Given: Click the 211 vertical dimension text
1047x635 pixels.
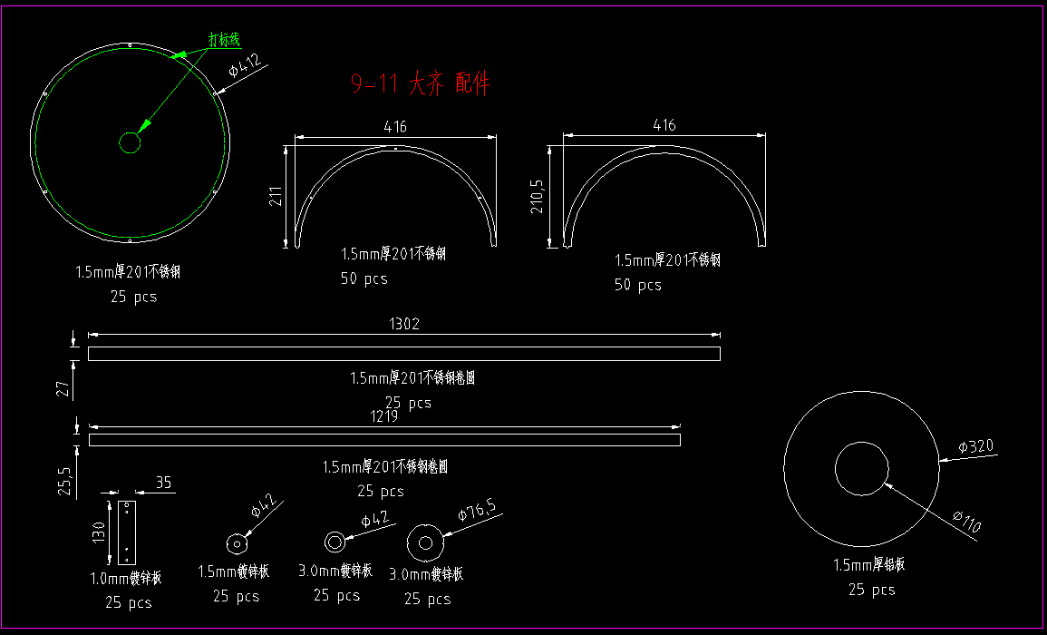Looking at the screenshot, I should (x=276, y=196).
